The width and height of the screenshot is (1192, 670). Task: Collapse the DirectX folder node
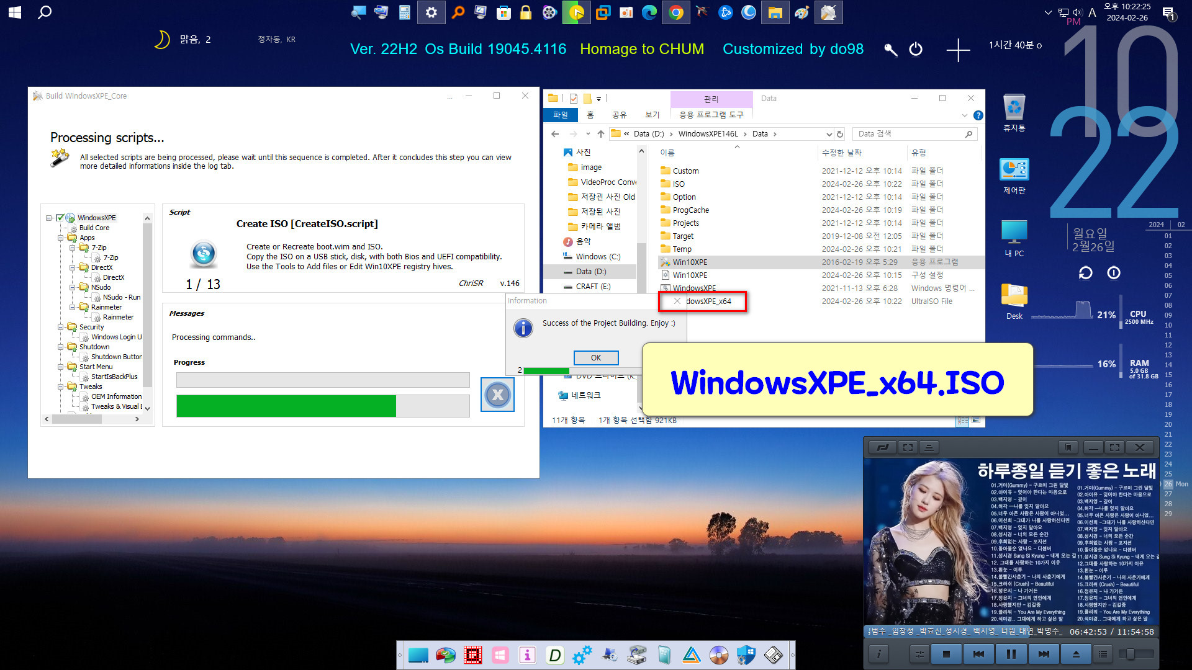[x=73, y=267]
